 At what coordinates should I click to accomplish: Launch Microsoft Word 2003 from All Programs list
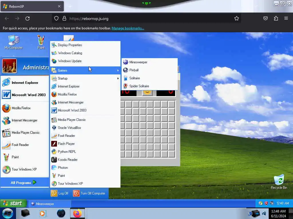coord(85,110)
